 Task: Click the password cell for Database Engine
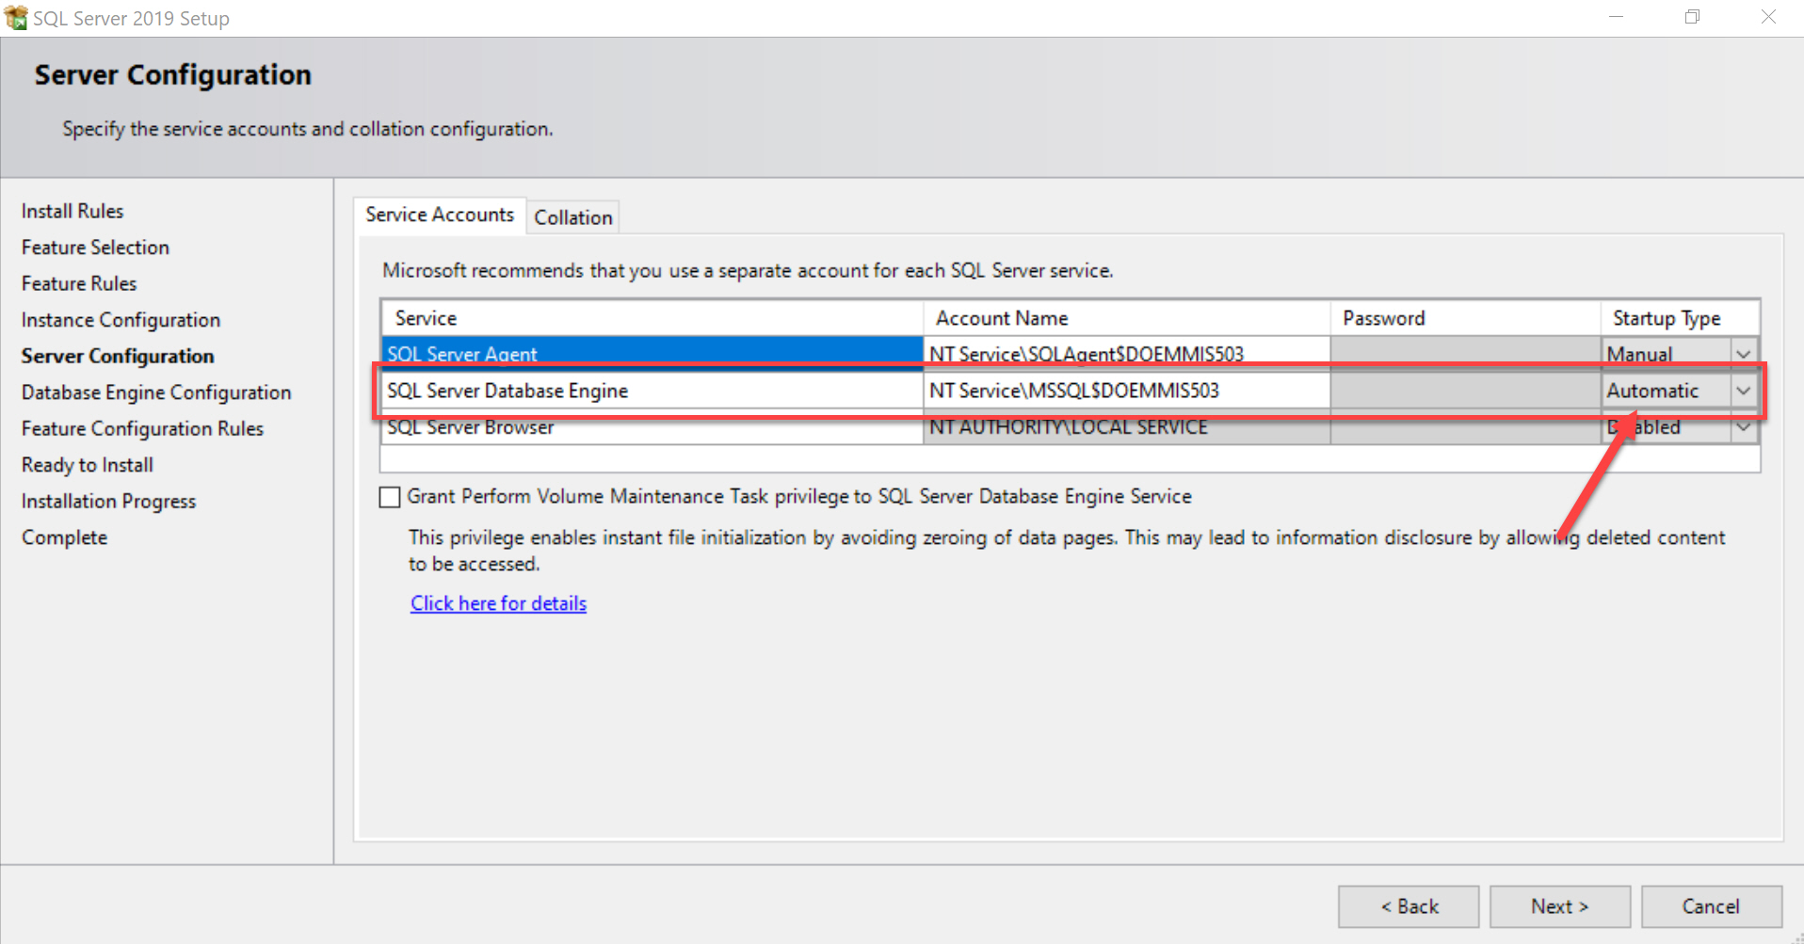coord(1466,391)
